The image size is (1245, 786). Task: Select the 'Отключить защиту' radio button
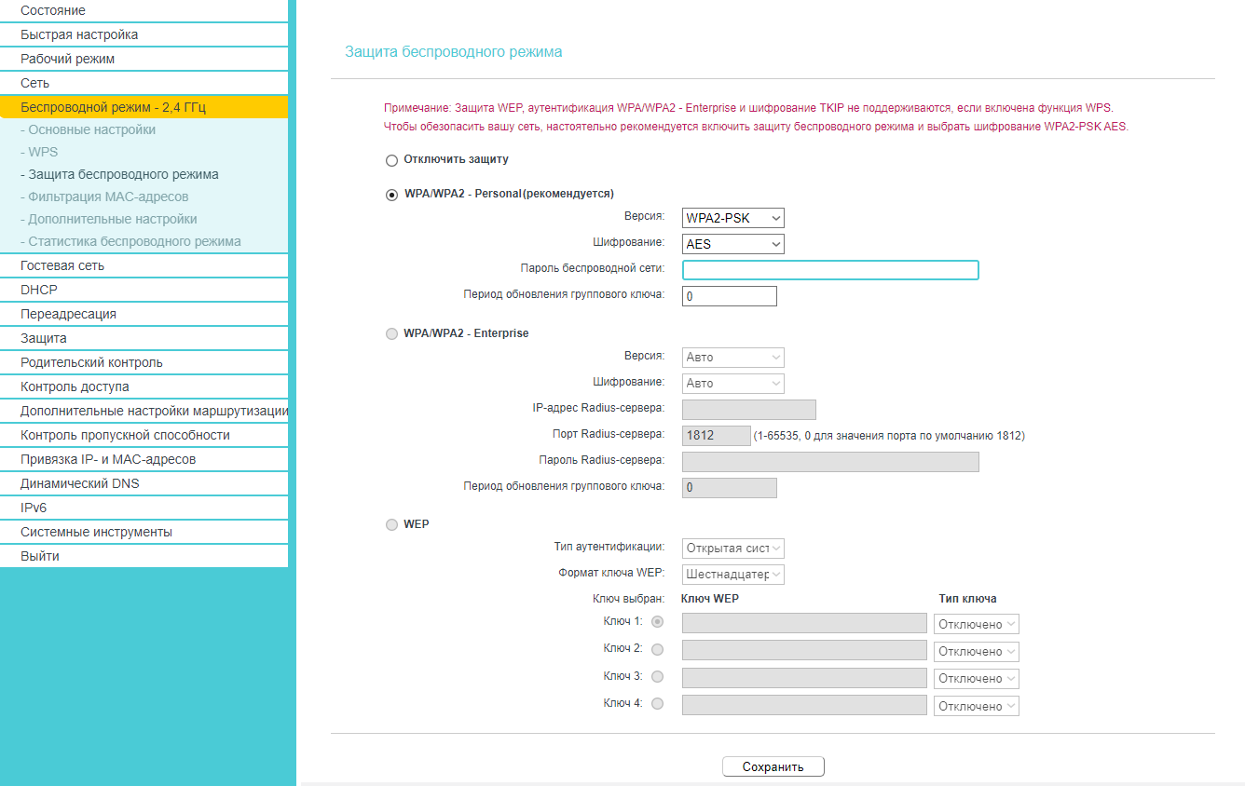coord(391,160)
